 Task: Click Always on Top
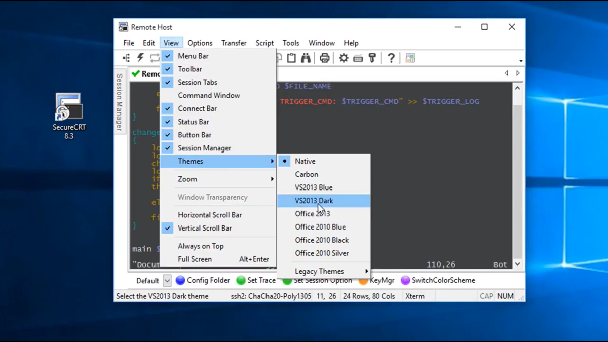tap(218, 246)
